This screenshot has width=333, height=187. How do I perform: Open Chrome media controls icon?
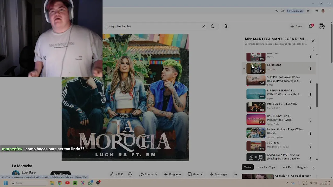pos(317,11)
